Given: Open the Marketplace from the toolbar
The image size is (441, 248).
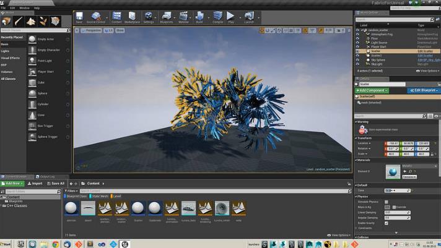Looking at the screenshot, I should [133, 17].
